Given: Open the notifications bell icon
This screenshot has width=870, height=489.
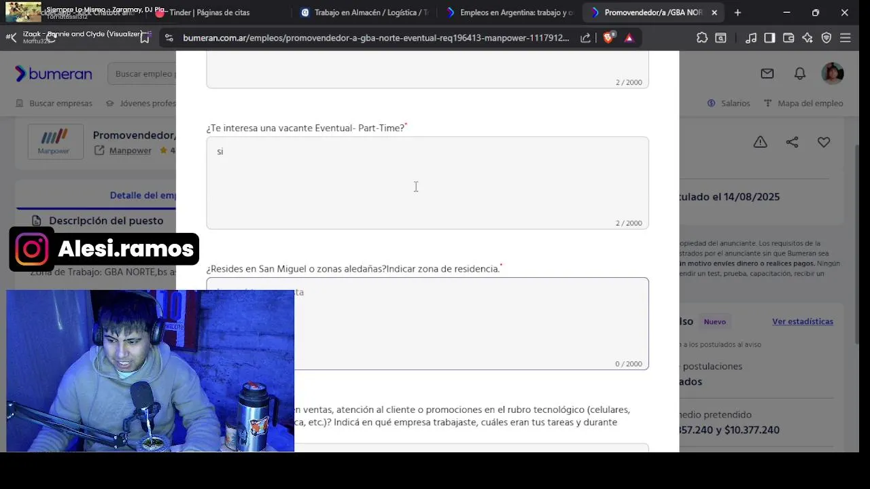Looking at the screenshot, I should coord(800,73).
